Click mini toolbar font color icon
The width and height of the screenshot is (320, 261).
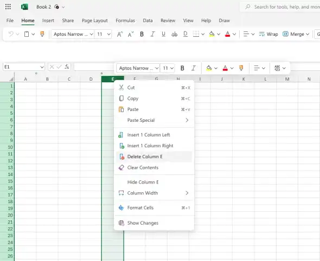click(225, 68)
